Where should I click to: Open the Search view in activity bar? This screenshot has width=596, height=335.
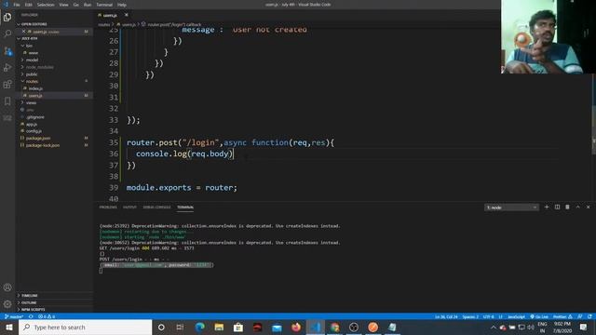pos(7,33)
